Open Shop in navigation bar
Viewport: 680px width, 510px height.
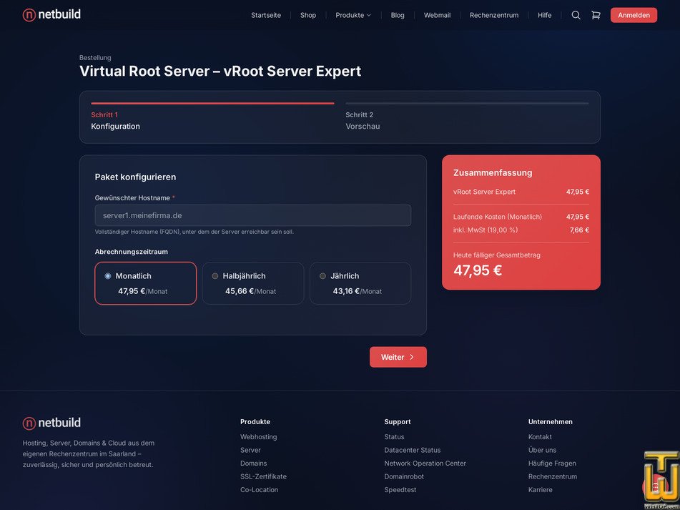tap(308, 15)
